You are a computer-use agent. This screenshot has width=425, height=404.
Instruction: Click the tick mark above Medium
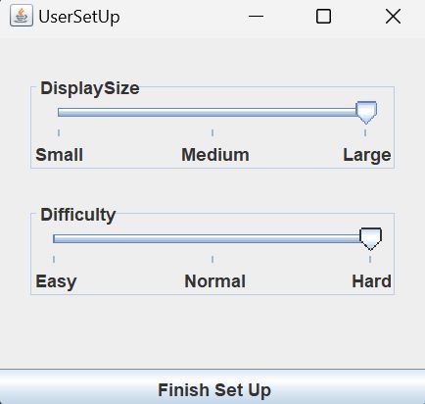(x=212, y=132)
